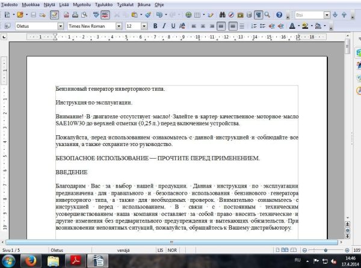The height and width of the screenshot is (268, 361).
Task: Toggle numbered list
Action: pos(254,26)
